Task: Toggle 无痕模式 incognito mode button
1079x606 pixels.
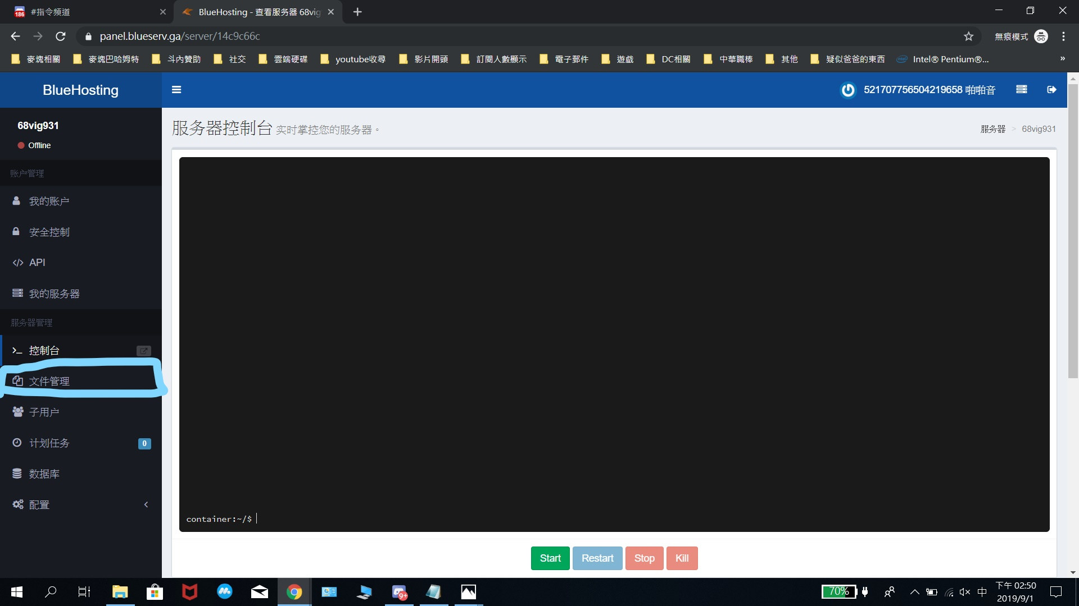Action: [1042, 35]
